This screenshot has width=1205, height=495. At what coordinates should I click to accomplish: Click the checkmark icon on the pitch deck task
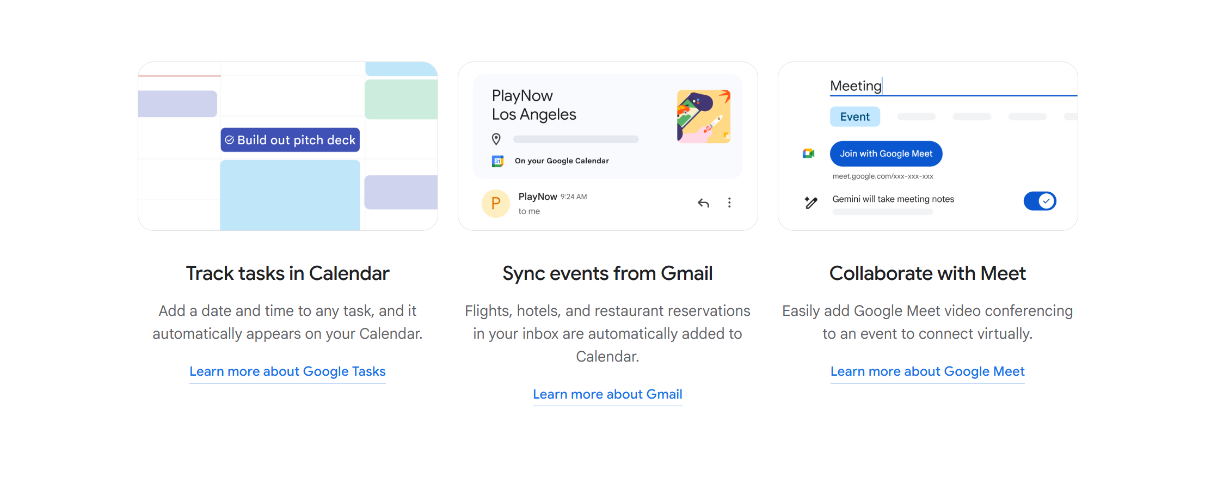230,140
